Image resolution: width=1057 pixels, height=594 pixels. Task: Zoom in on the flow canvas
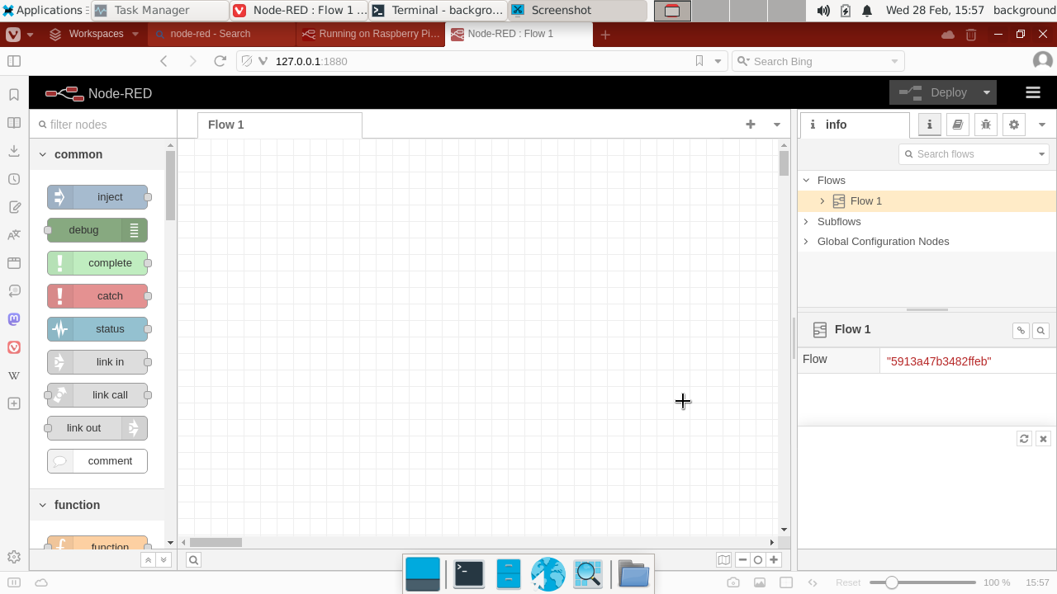coord(774,559)
